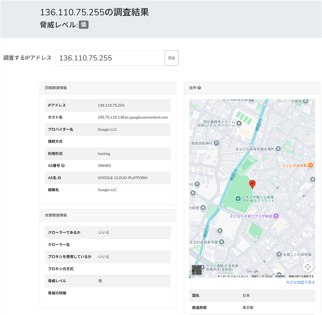
Task: Switch to satellite view thumbnail
Action: point(197,269)
